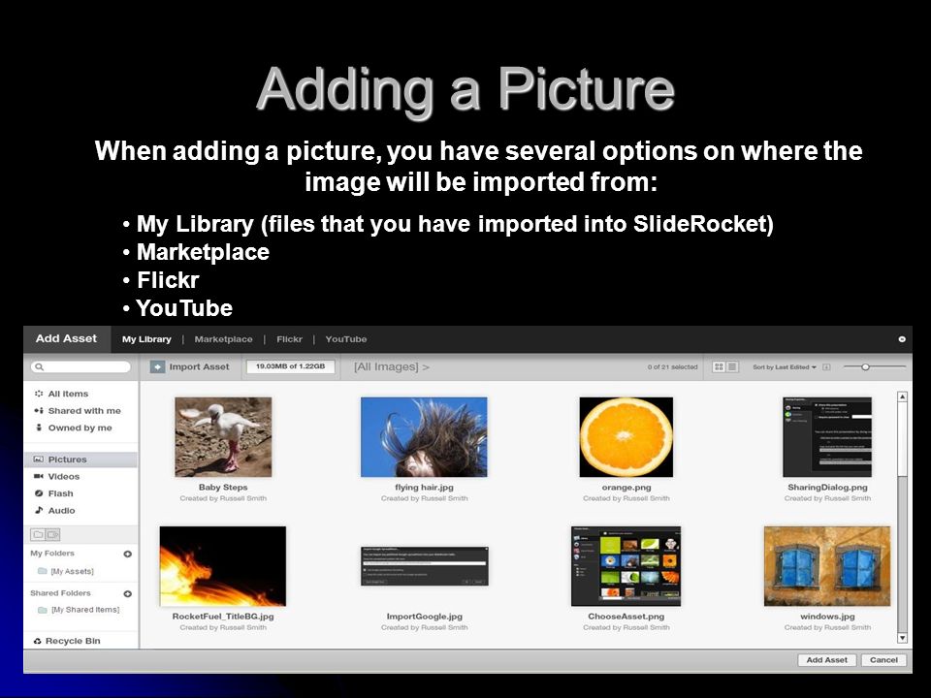The width and height of the screenshot is (931, 698).
Task: Open the Sort by Last Edited dropdown
Action: (x=785, y=366)
